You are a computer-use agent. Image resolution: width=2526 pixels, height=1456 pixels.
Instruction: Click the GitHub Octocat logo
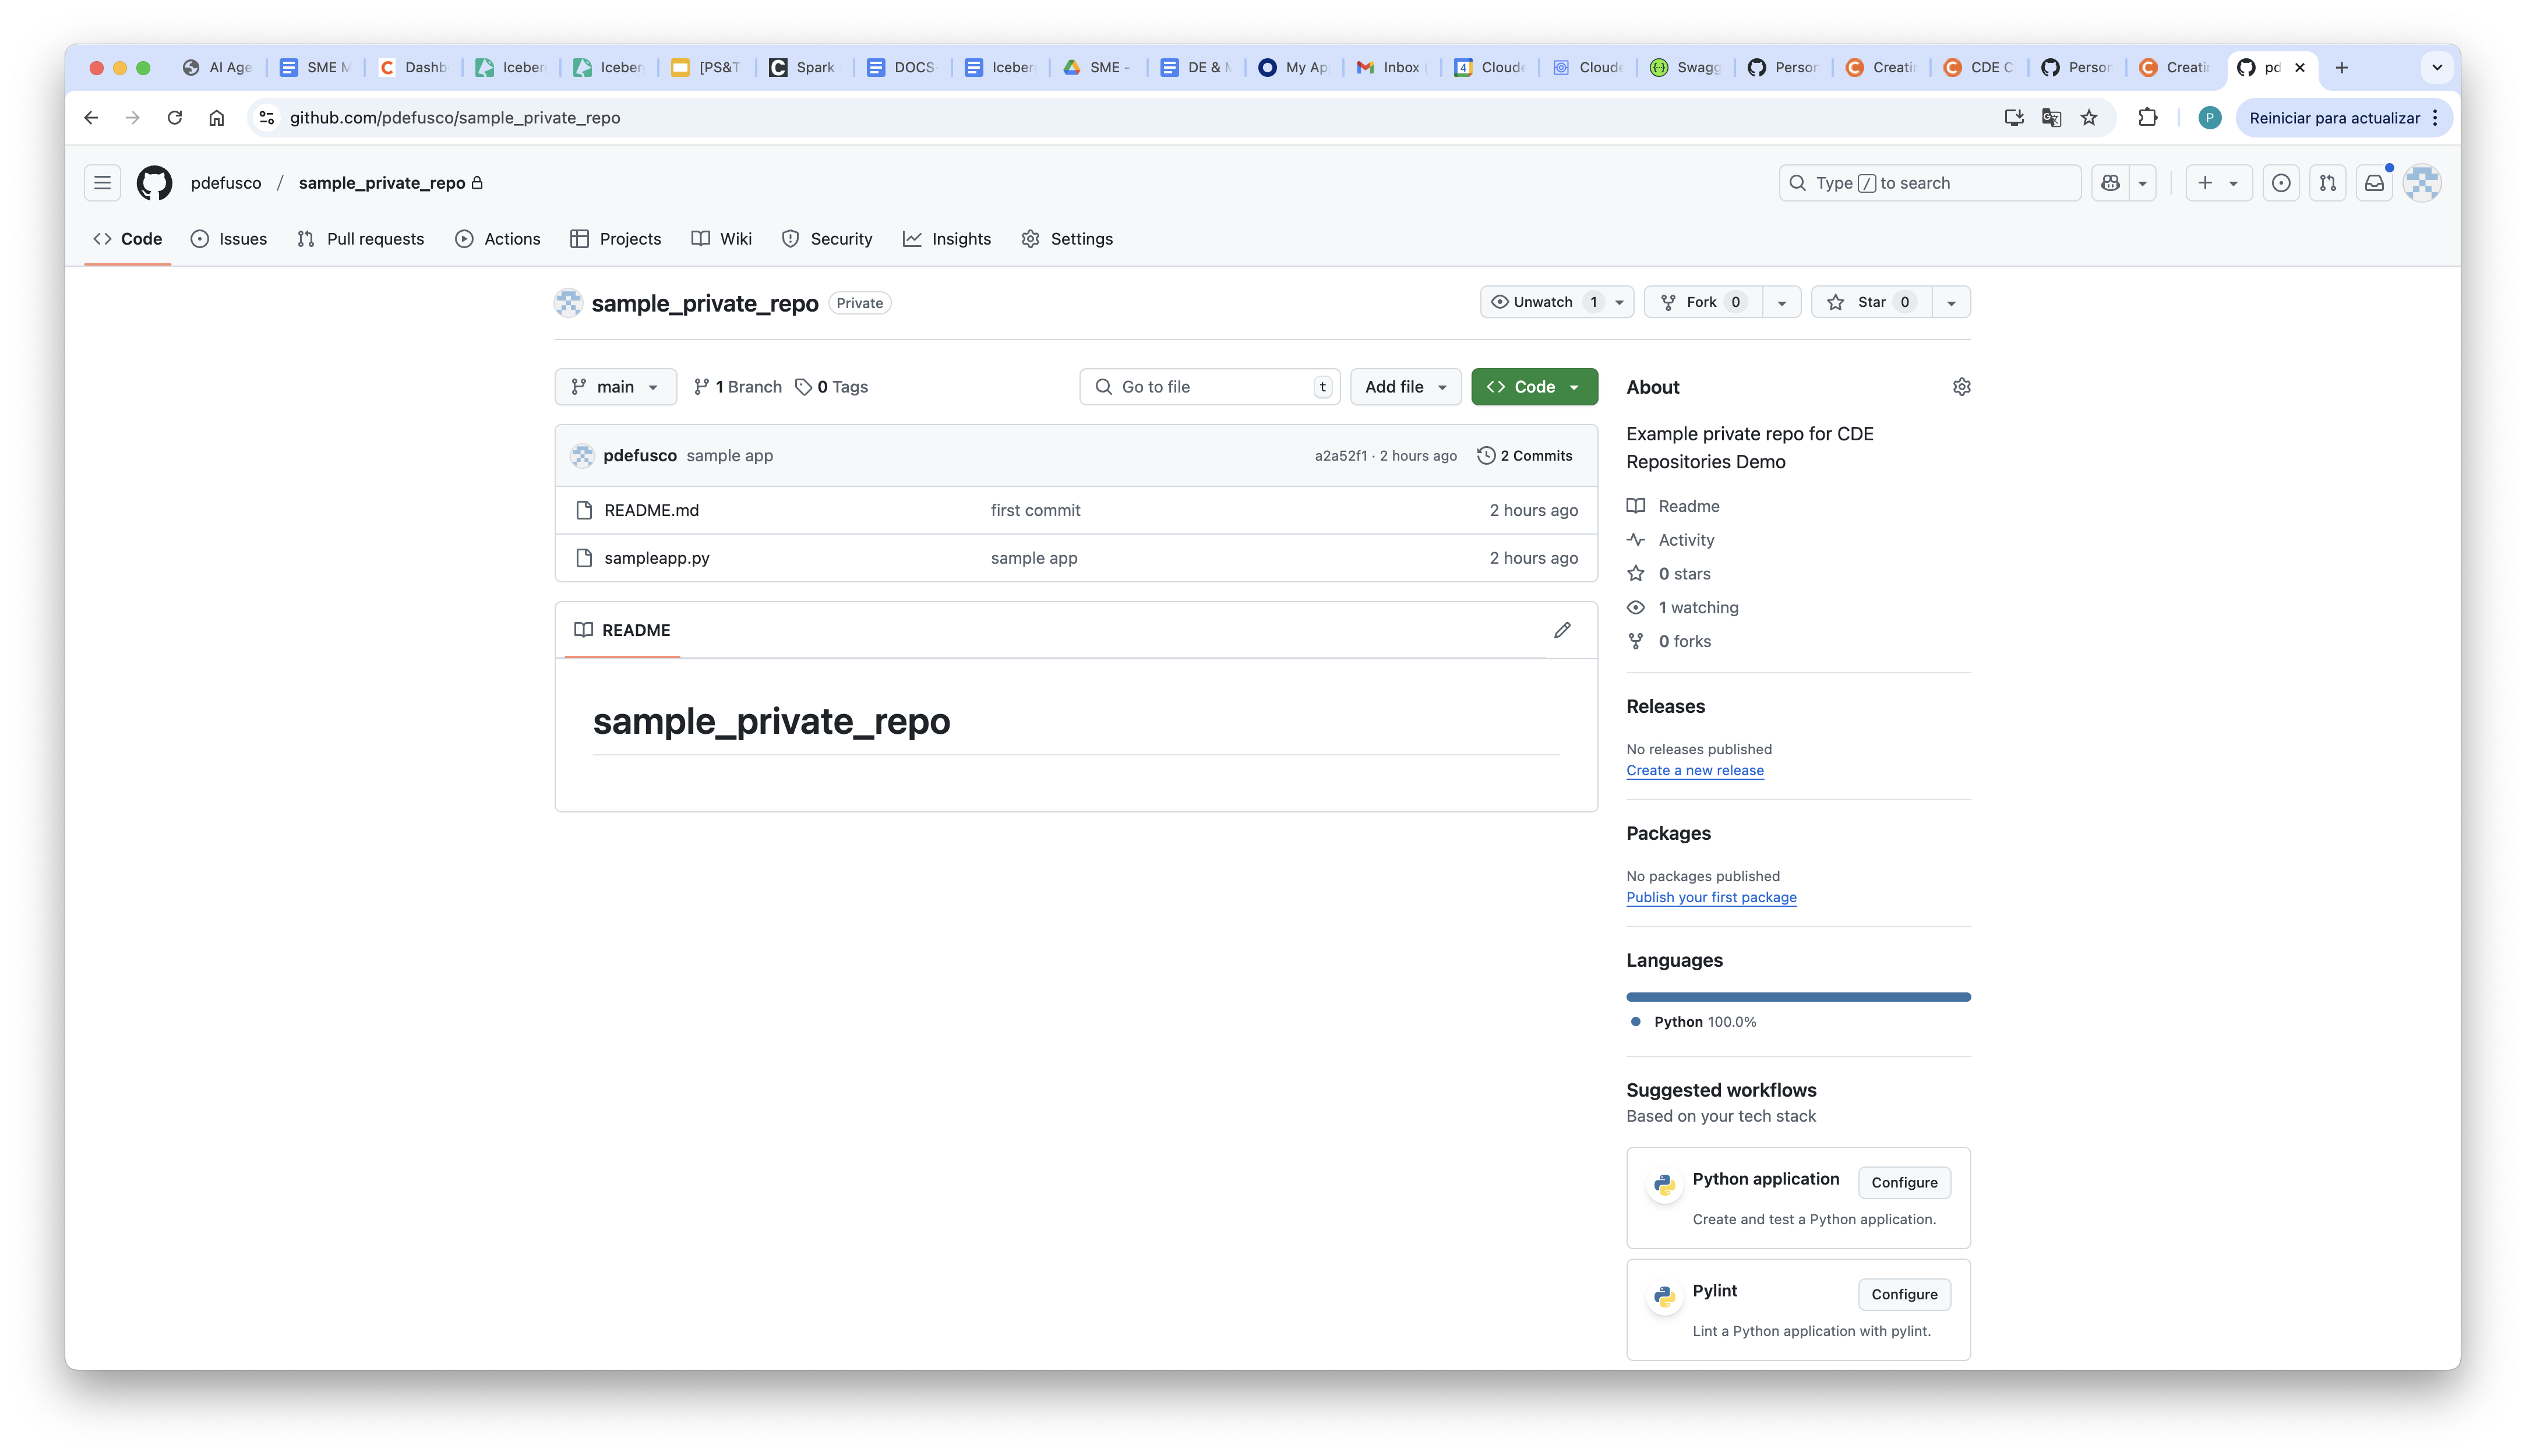tap(154, 183)
